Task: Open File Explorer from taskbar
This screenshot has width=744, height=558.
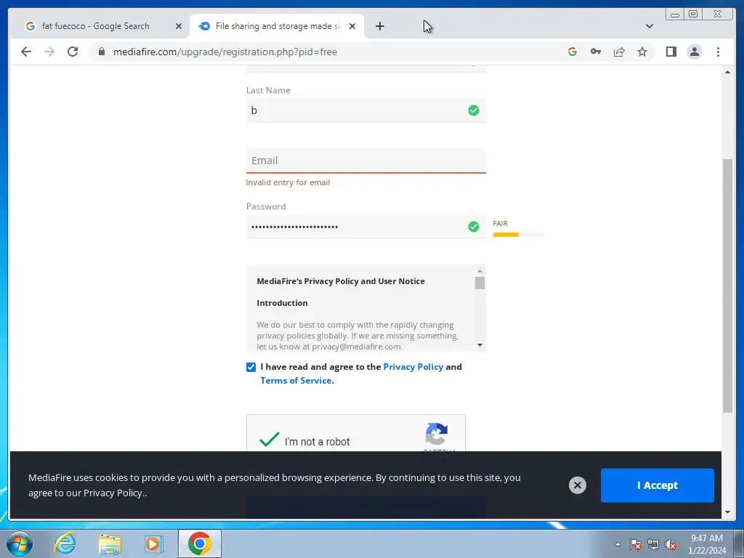Action: 110,543
